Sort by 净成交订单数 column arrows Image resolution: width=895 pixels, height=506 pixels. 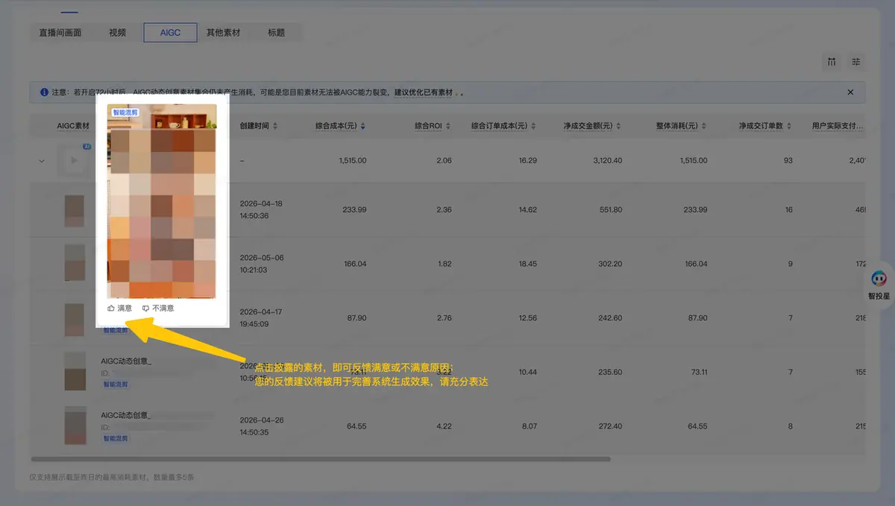pyautogui.click(x=789, y=126)
